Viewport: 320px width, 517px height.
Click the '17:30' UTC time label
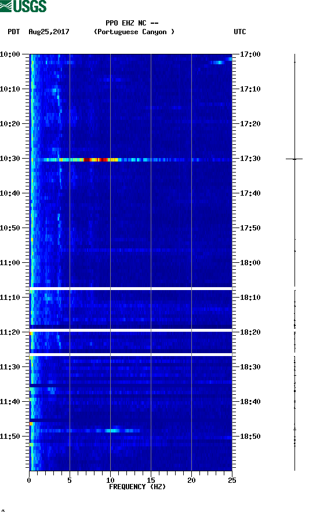click(250, 159)
